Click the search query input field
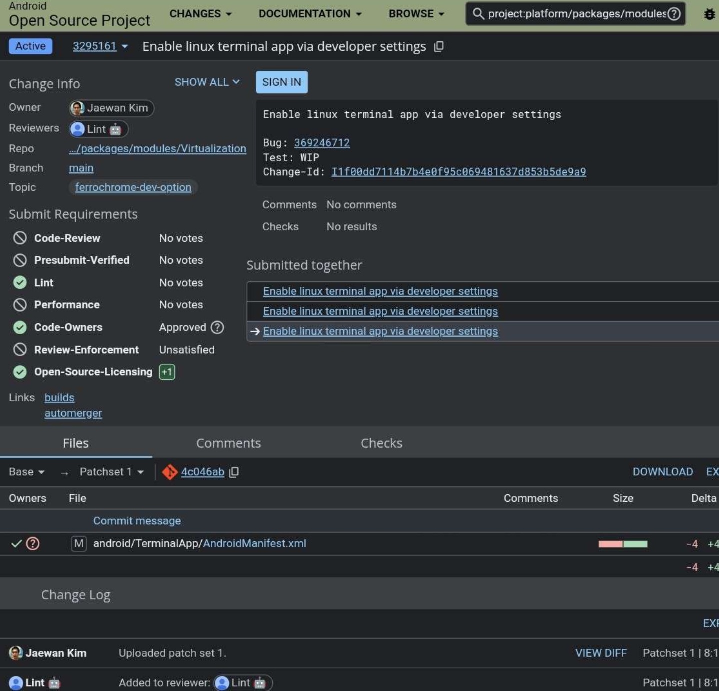719x691 pixels. pos(577,14)
